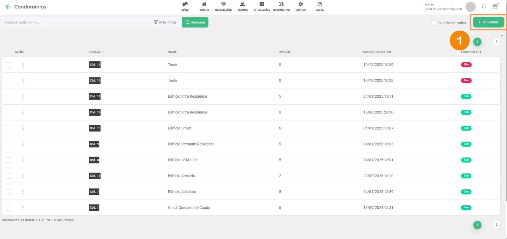This screenshot has height=239, width=507.
Task: Expand the Mais filtros options
Action: pyautogui.click(x=165, y=22)
